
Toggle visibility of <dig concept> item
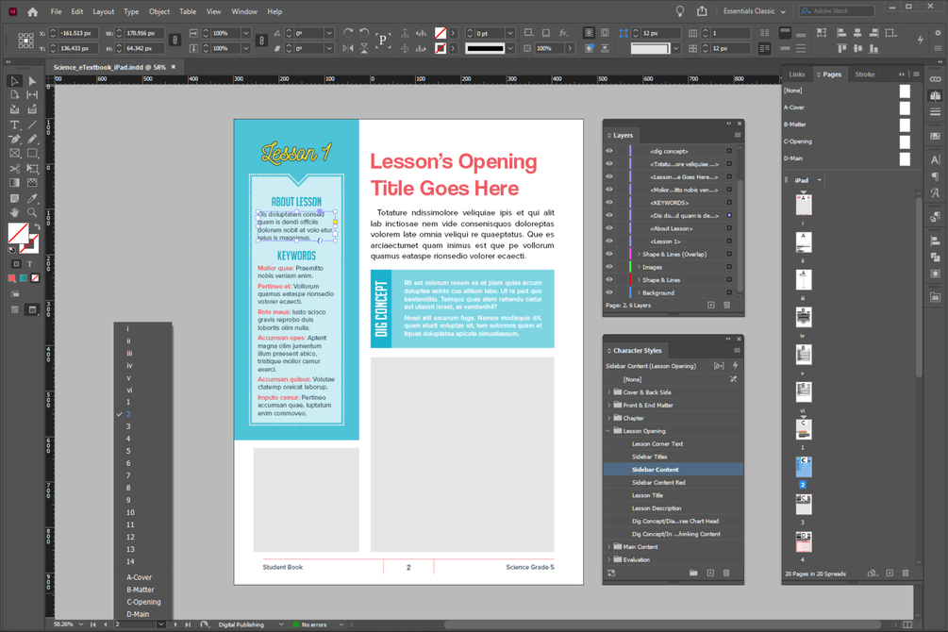[609, 151]
